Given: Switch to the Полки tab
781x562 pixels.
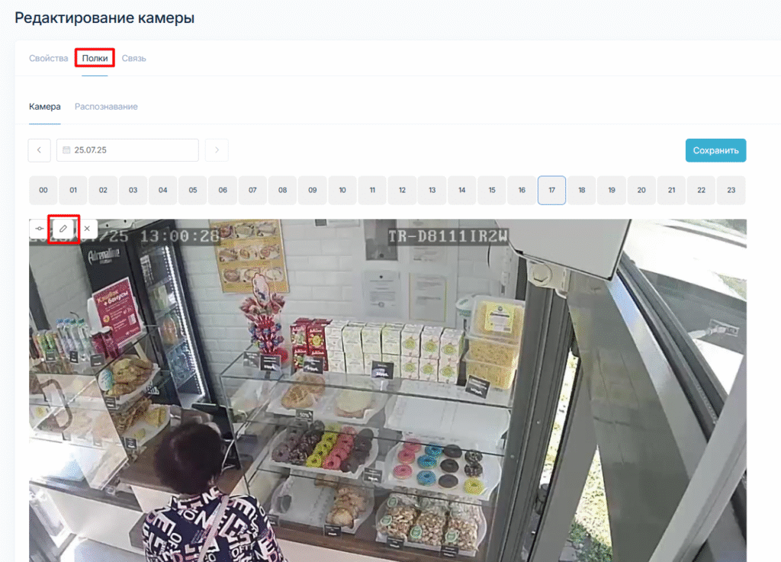Looking at the screenshot, I should [95, 58].
